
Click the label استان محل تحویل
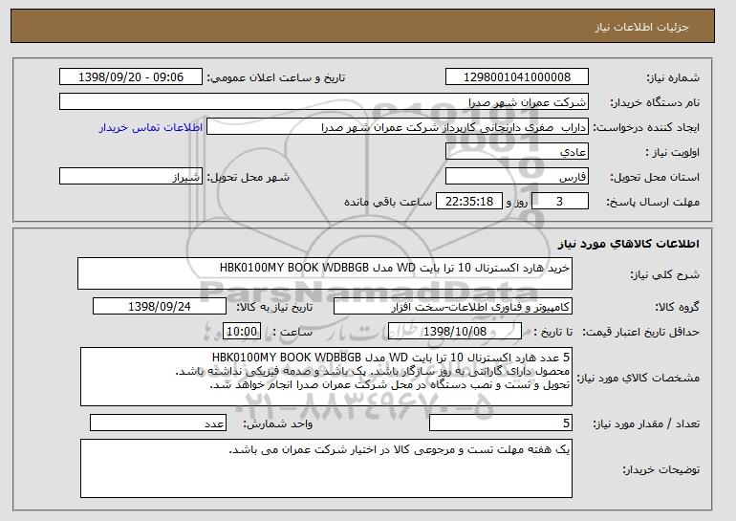655,177
